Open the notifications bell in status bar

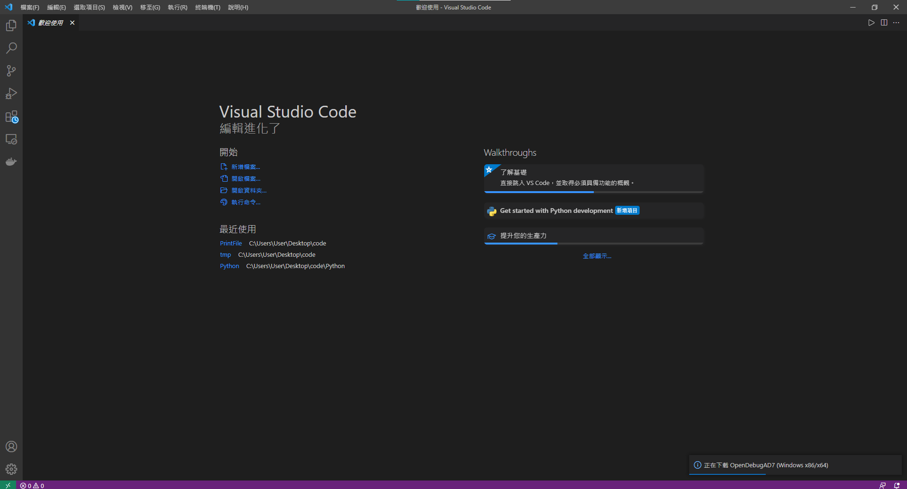pos(897,485)
